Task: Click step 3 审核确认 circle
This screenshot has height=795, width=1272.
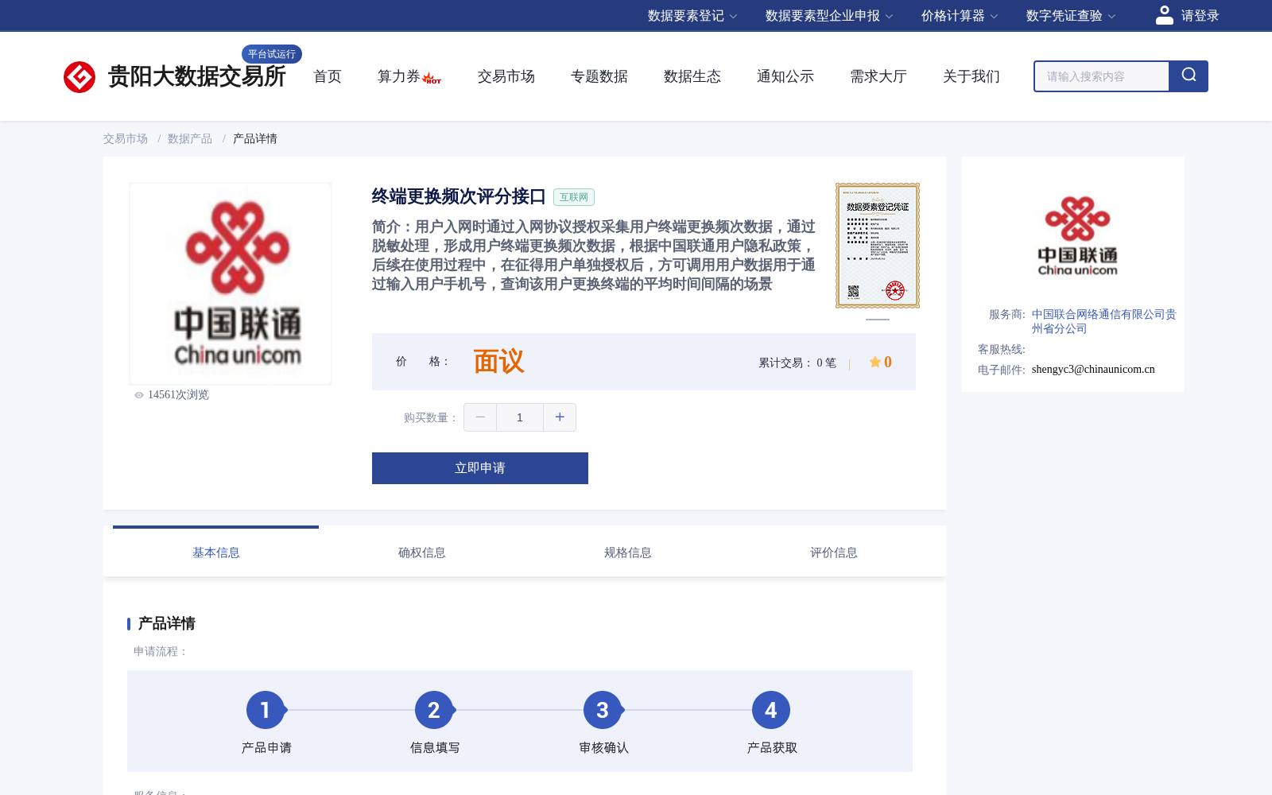Action: tap(603, 710)
